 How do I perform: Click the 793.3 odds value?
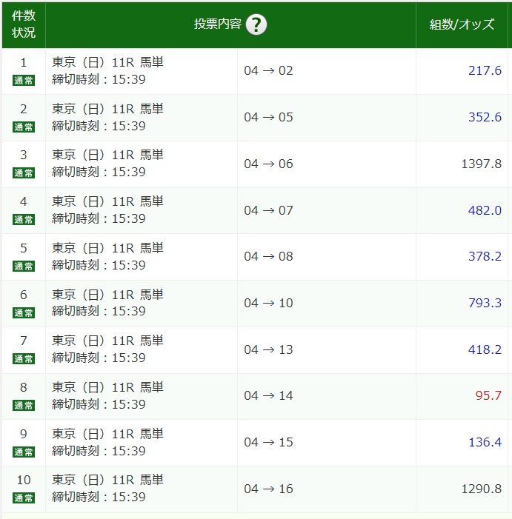coord(485,303)
